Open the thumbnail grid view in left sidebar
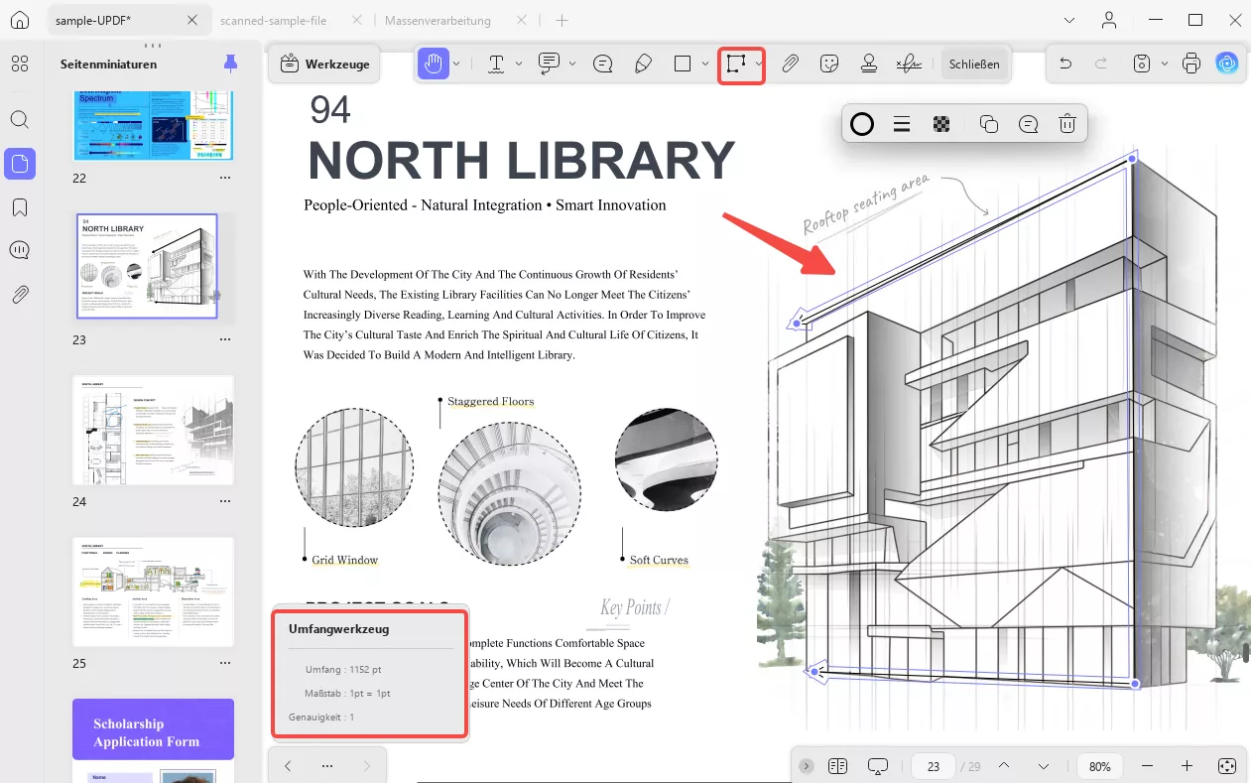The height and width of the screenshot is (783, 1251). [20, 65]
